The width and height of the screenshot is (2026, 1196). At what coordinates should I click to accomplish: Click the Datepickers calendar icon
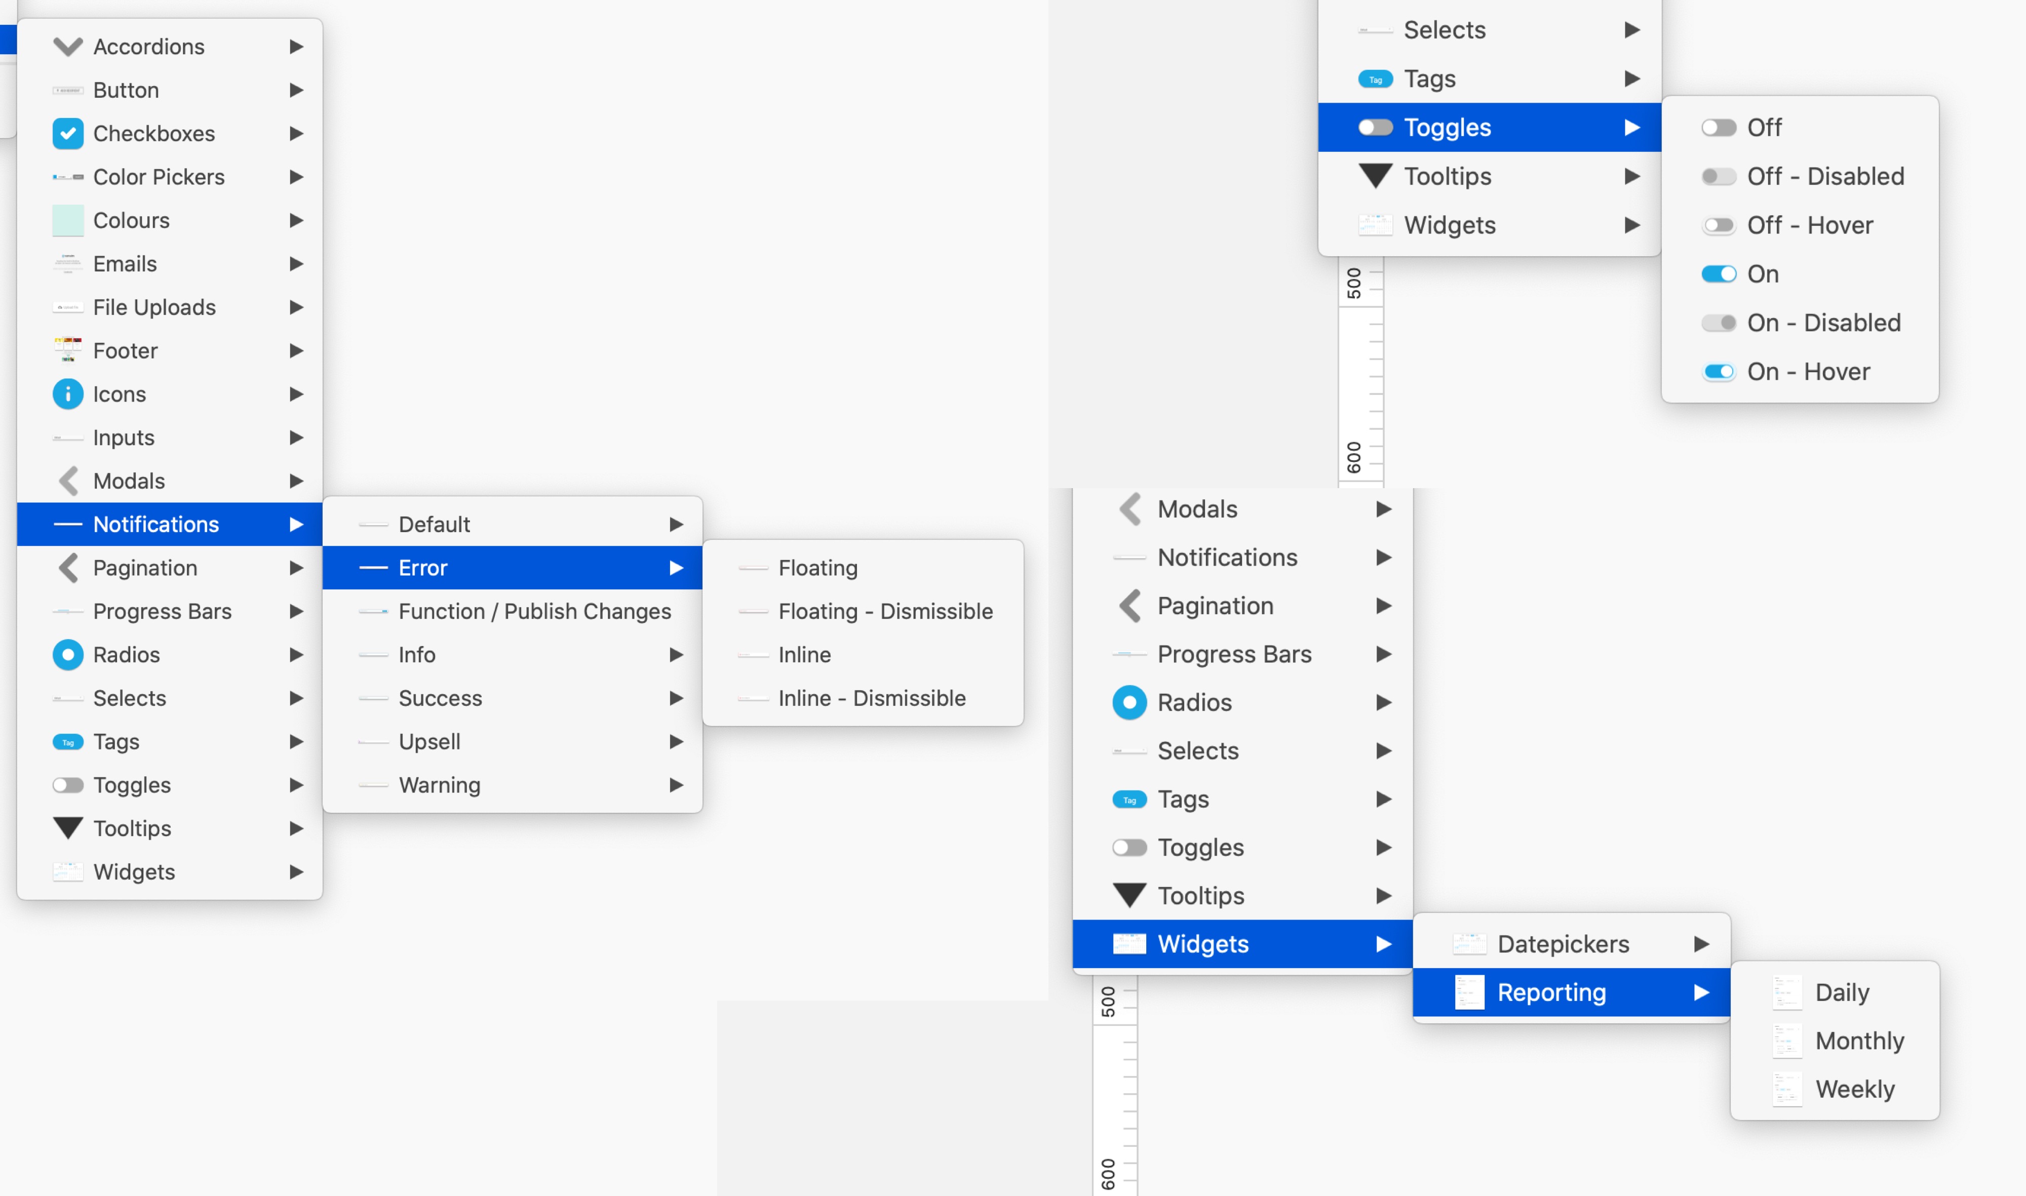click(1470, 944)
